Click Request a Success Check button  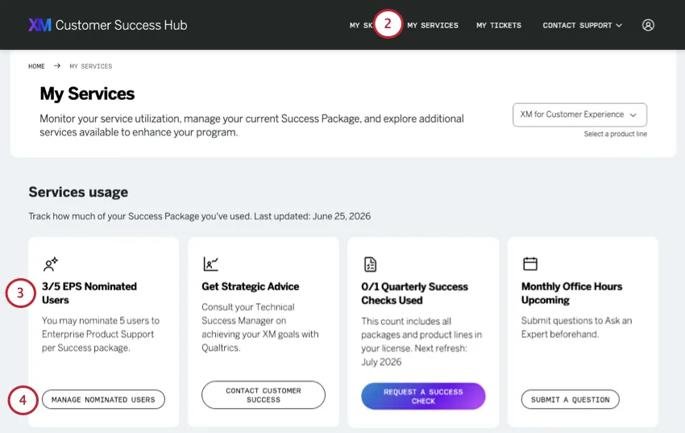[x=423, y=396]
